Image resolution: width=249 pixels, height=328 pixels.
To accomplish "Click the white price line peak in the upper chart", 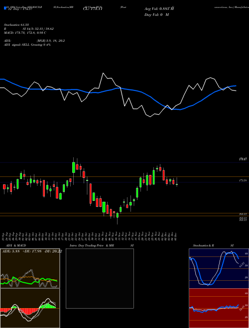I will [103, 73].
